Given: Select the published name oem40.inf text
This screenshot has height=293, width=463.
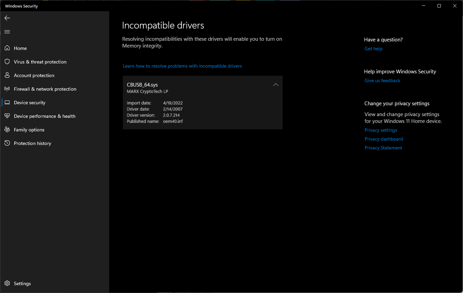Looking at the screenshot, I should click(173, 121).
